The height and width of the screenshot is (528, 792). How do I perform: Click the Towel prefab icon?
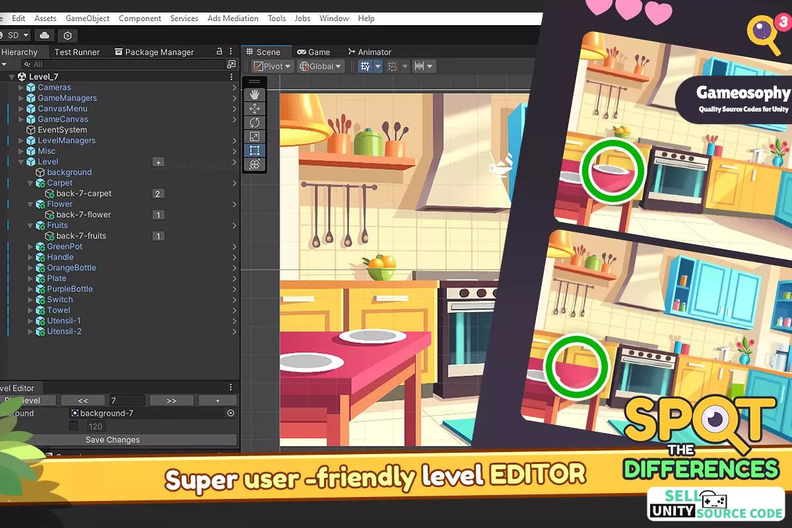pyautogui.click(x=40, y=310)
